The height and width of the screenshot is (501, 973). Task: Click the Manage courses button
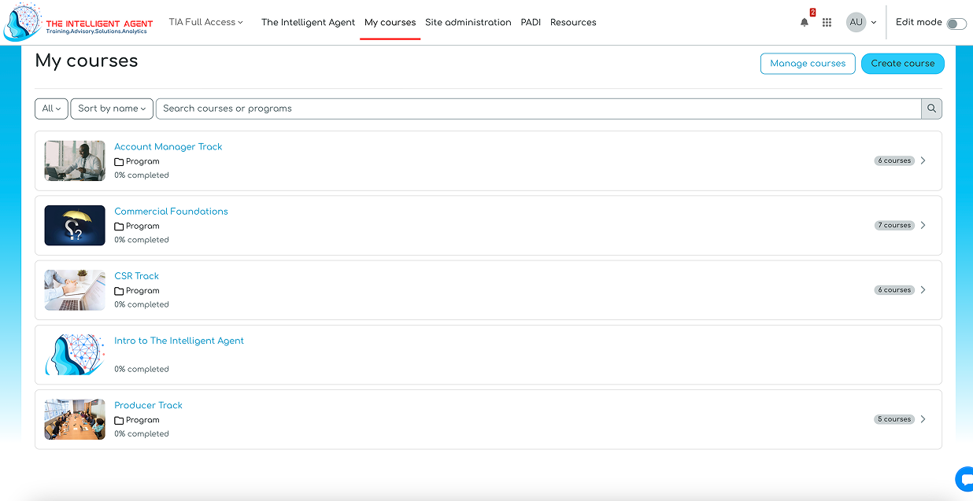click(808, 64)
